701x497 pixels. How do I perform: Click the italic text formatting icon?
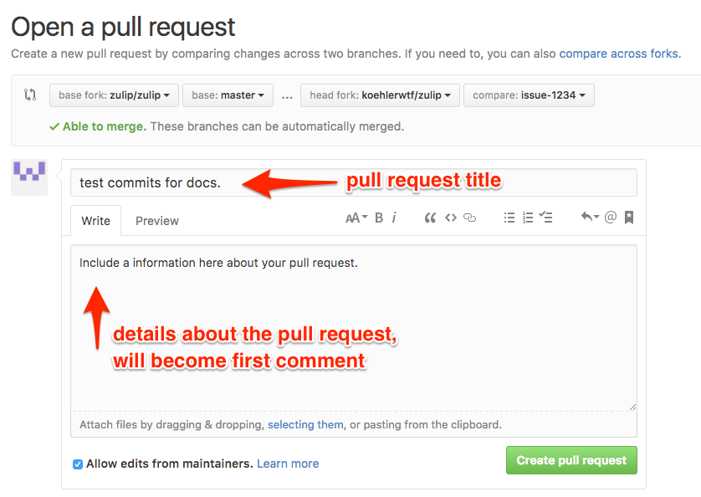(x=394, y=218)
